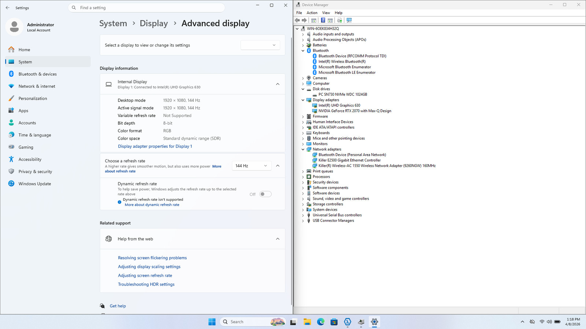The height and width of the screenshot is (329, 586).
Task: Click the blue Help question-mark toolbar icon
Action: coord(323,20)
